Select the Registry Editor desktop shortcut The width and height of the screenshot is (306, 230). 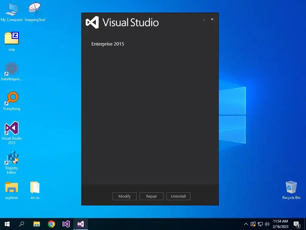pos(12,163)
